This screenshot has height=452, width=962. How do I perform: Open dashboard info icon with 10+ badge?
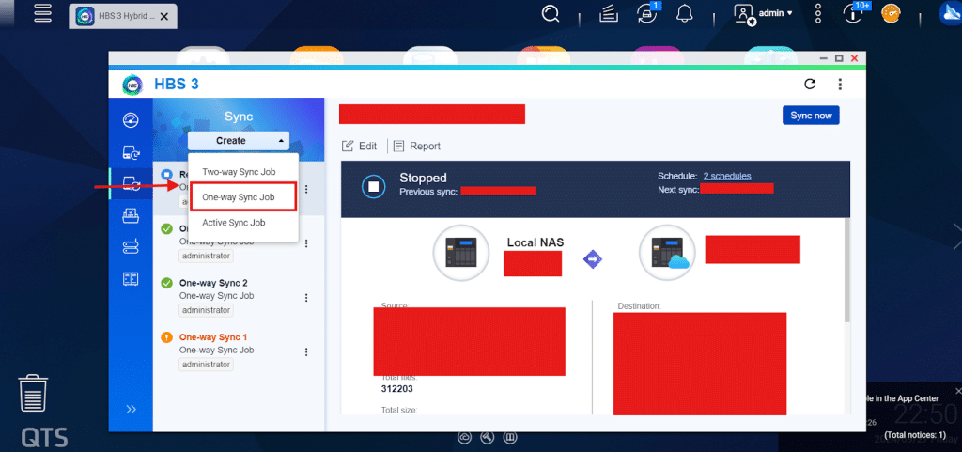point(852,13)
